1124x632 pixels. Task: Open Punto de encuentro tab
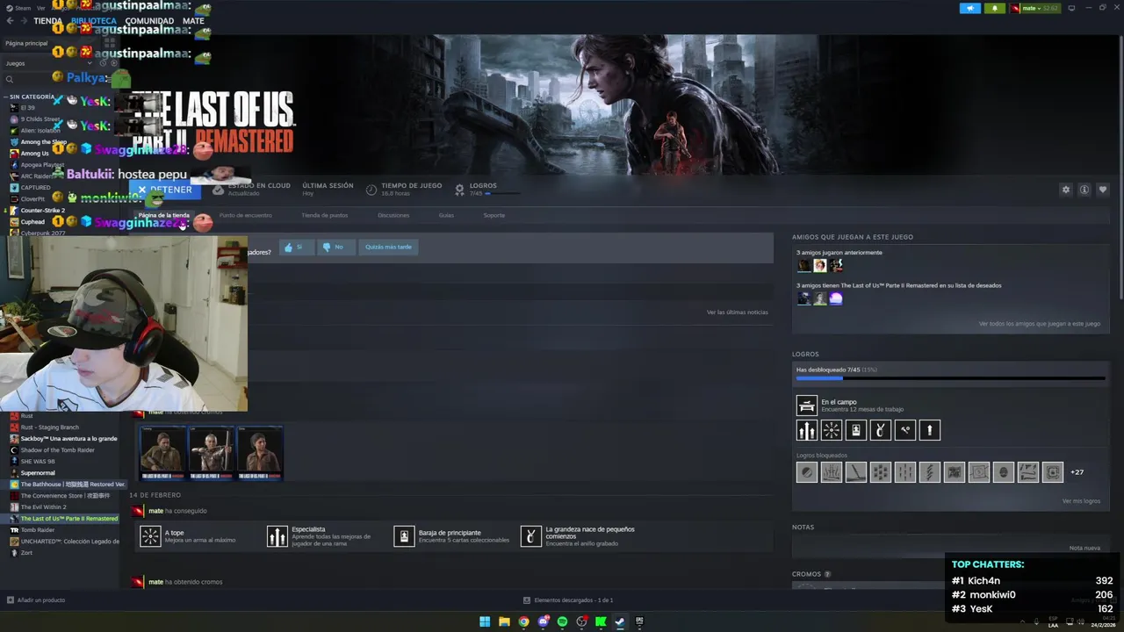click(x=245, y=215)
